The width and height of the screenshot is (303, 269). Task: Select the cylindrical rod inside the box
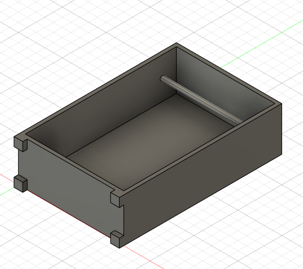point(201,100)
